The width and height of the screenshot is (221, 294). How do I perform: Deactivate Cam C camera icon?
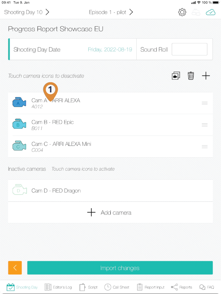[19, 146]
